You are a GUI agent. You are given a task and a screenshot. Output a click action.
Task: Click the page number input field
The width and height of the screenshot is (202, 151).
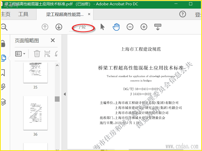[x=74, y=27]
